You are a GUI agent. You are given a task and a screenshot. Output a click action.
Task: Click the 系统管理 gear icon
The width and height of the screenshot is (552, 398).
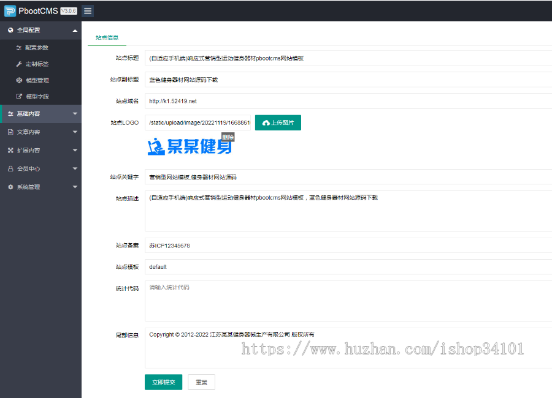(10, 187)
